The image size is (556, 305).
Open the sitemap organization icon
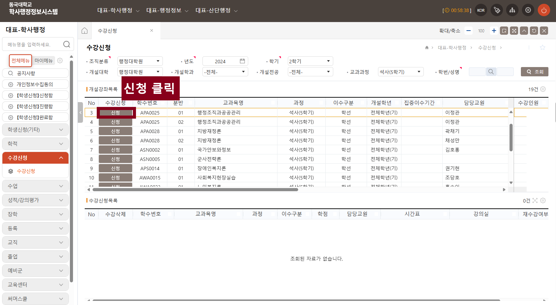pos(512,10)
